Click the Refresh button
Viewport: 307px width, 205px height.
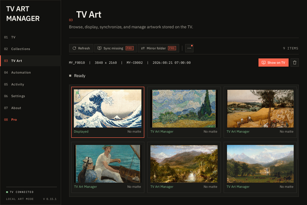point(81,48)
